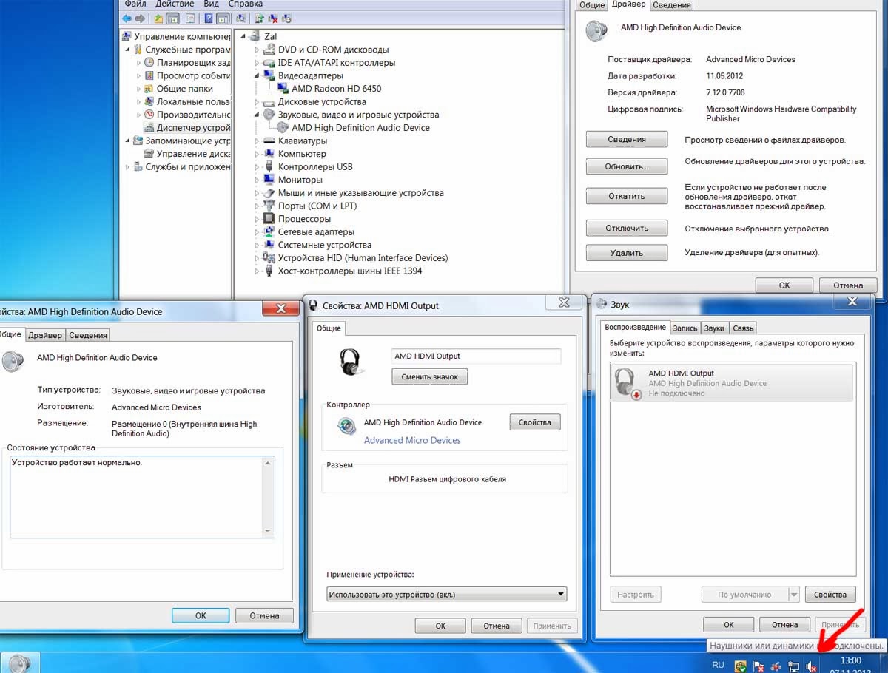
Task: Click the disk icon beside Управление дисками
Action: [x=149, y=154]
